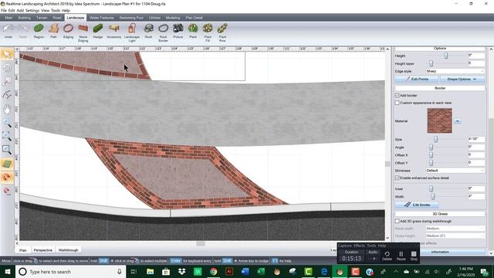494x278 pixels.
Task: Enable Custom appearance in each view
Action: [398, 103]
